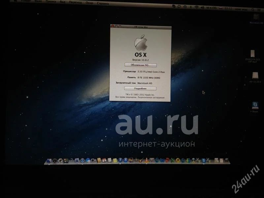Open Outlook yellow O icon in Dock

178,160
